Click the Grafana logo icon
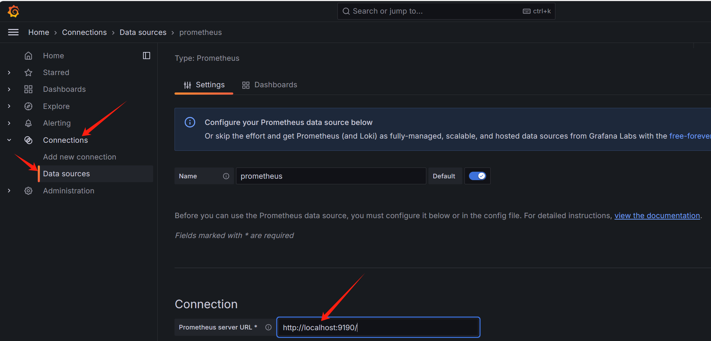This screenshot has height=341, width=711. click(13, 11)
